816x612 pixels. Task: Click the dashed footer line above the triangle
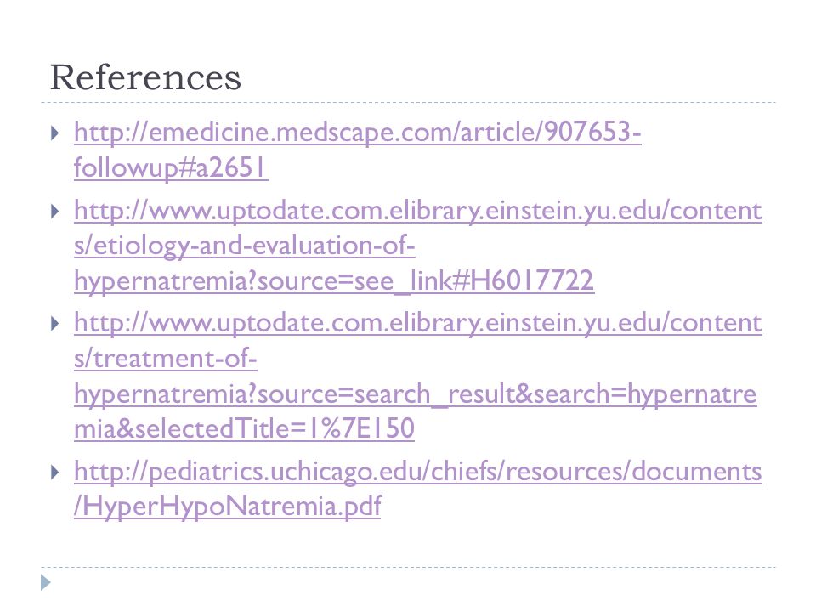(x=408, y=567)
